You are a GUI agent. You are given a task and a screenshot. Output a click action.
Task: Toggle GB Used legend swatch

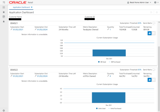point(99,62)
